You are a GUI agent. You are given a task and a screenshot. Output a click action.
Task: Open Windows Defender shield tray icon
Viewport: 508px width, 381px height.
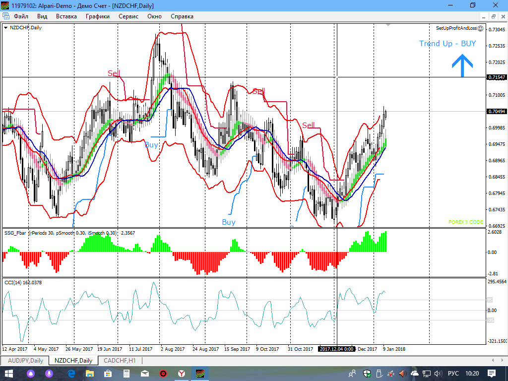pyautogui.click(x=367, y=374)
